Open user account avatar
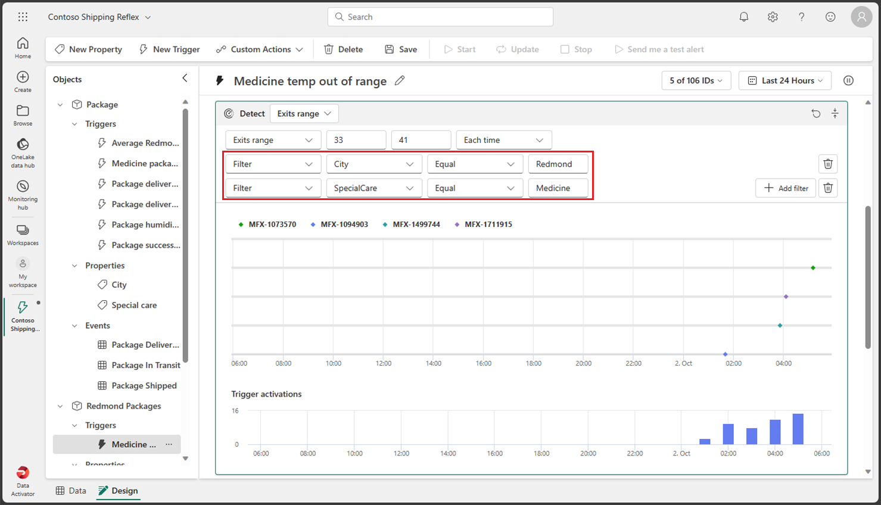Viewport: 881px width, 505px height. point(861,17)
